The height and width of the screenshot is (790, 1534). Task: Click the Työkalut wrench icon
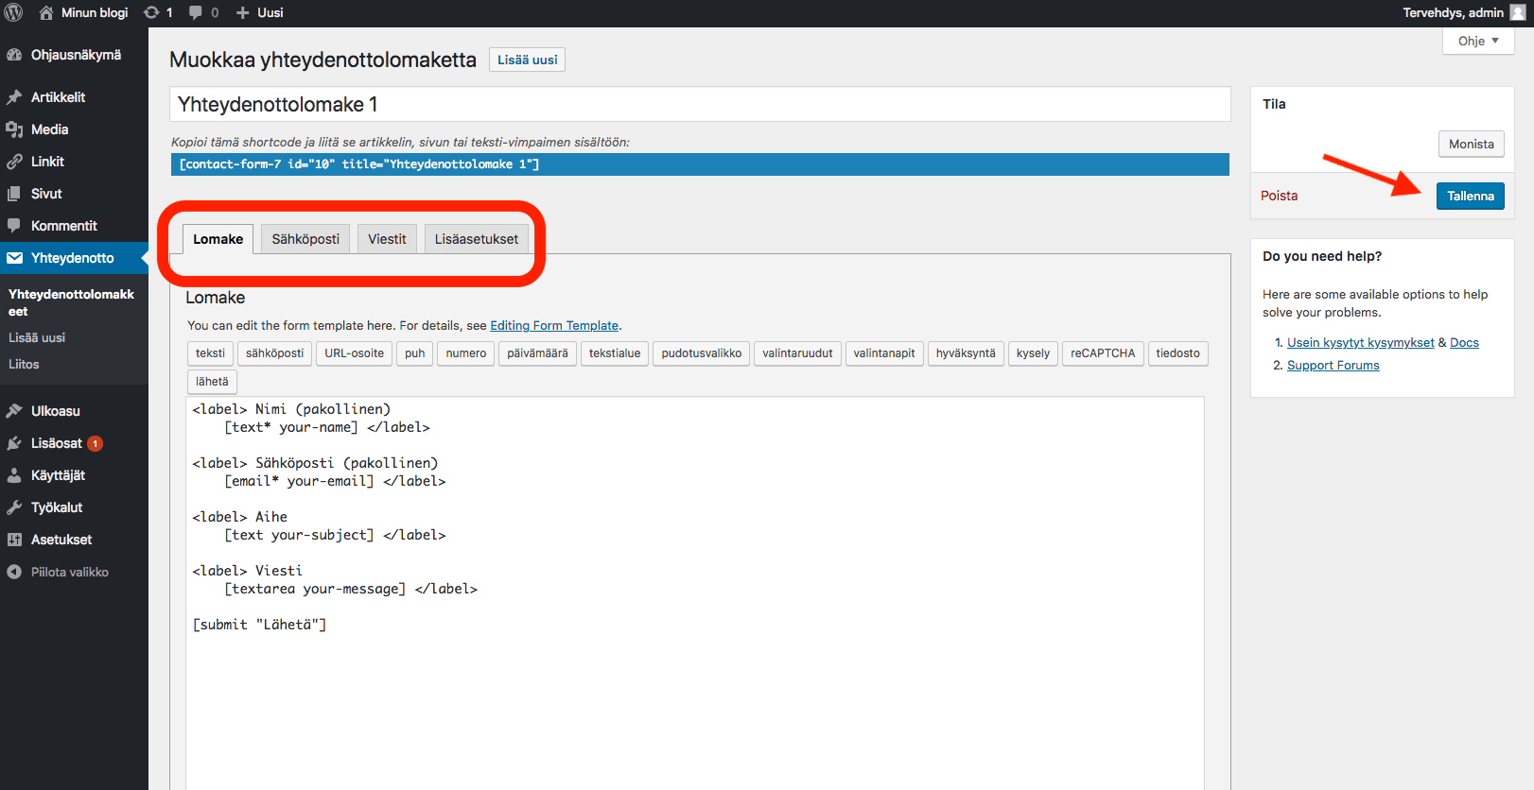pyautogui.click(x=14, y=507)
